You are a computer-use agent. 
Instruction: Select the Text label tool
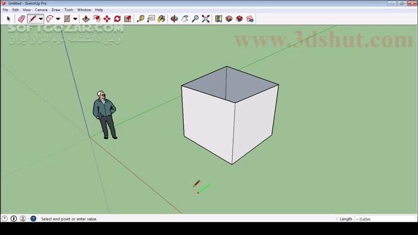[x=151, y=19]
